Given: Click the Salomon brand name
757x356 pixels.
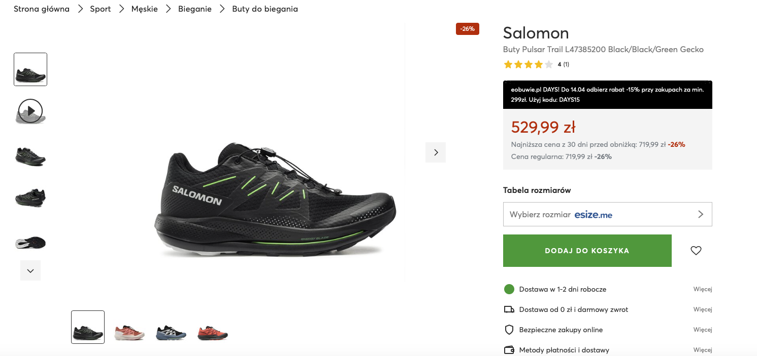Looking at the screenshot, I should 536,33.
